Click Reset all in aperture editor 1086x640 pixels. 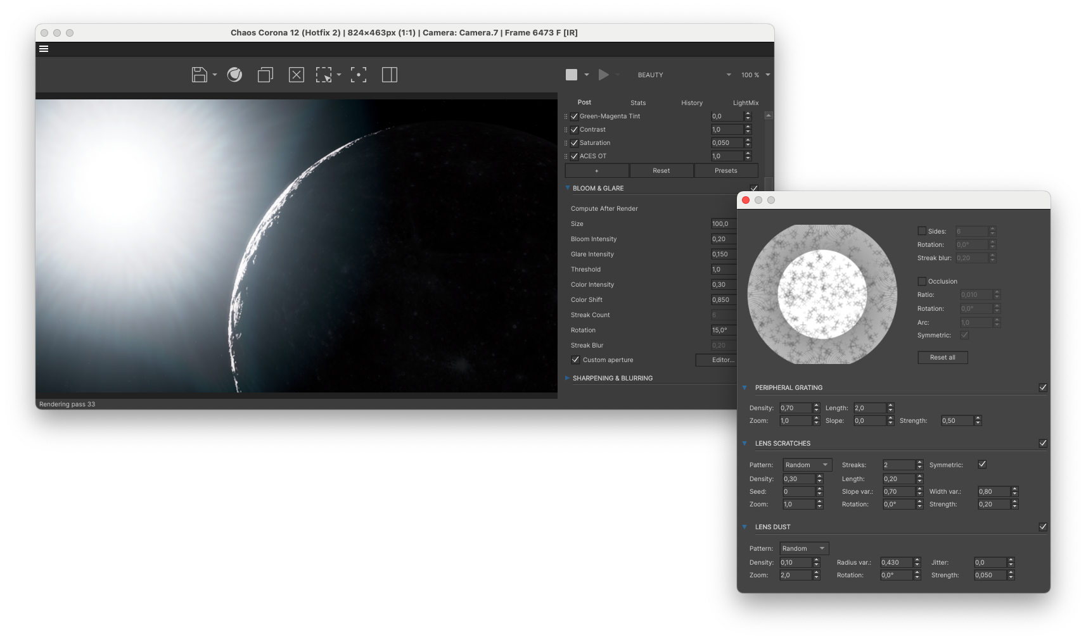943,357
